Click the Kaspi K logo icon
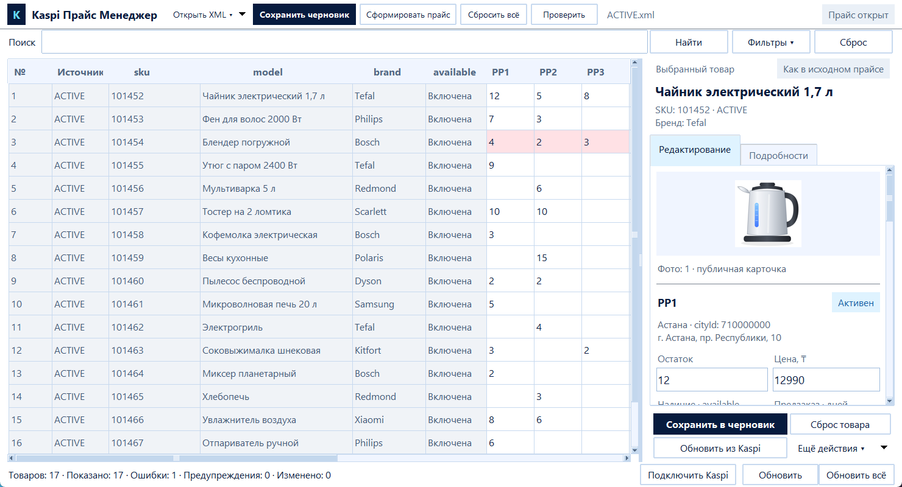The image size is (902, 487). tap(16, 15)
